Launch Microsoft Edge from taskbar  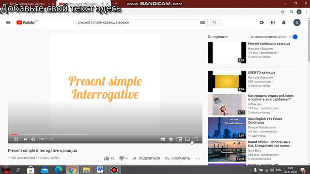[x=59, y=170]
